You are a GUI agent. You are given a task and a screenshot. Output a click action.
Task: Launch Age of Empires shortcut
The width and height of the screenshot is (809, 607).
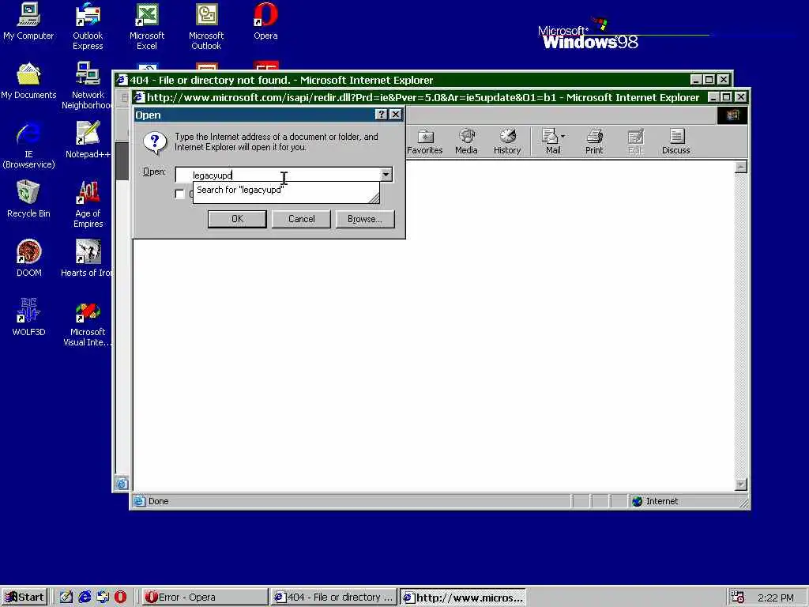(88, 204)
